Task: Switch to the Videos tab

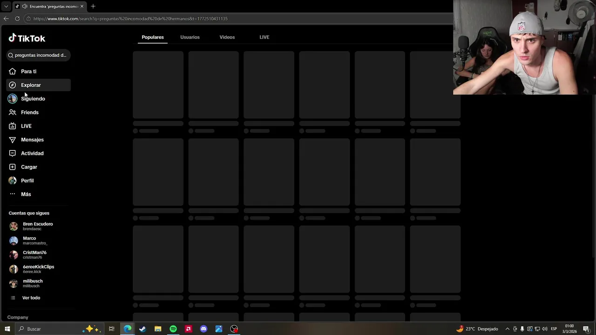Action: pos(227,37)
